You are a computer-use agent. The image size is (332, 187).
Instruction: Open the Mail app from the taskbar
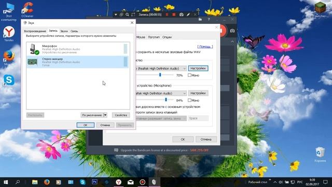(130, 182)
